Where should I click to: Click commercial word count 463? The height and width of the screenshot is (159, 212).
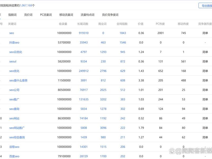pyautogui.click(x=103, y=42)
